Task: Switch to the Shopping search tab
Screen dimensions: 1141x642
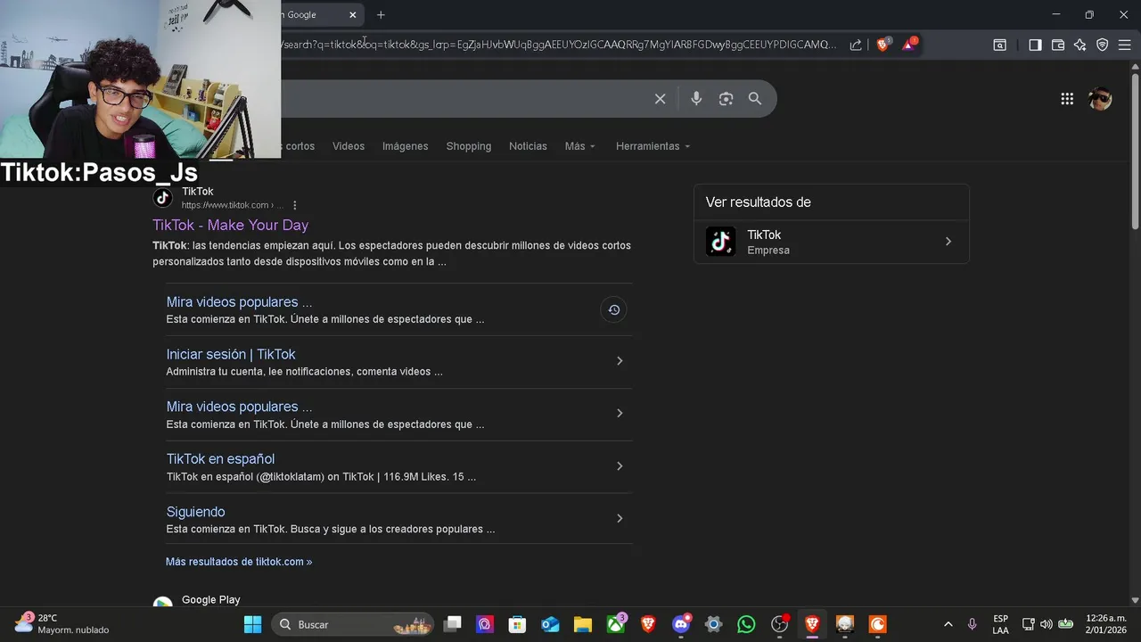Action: (469, 146)
